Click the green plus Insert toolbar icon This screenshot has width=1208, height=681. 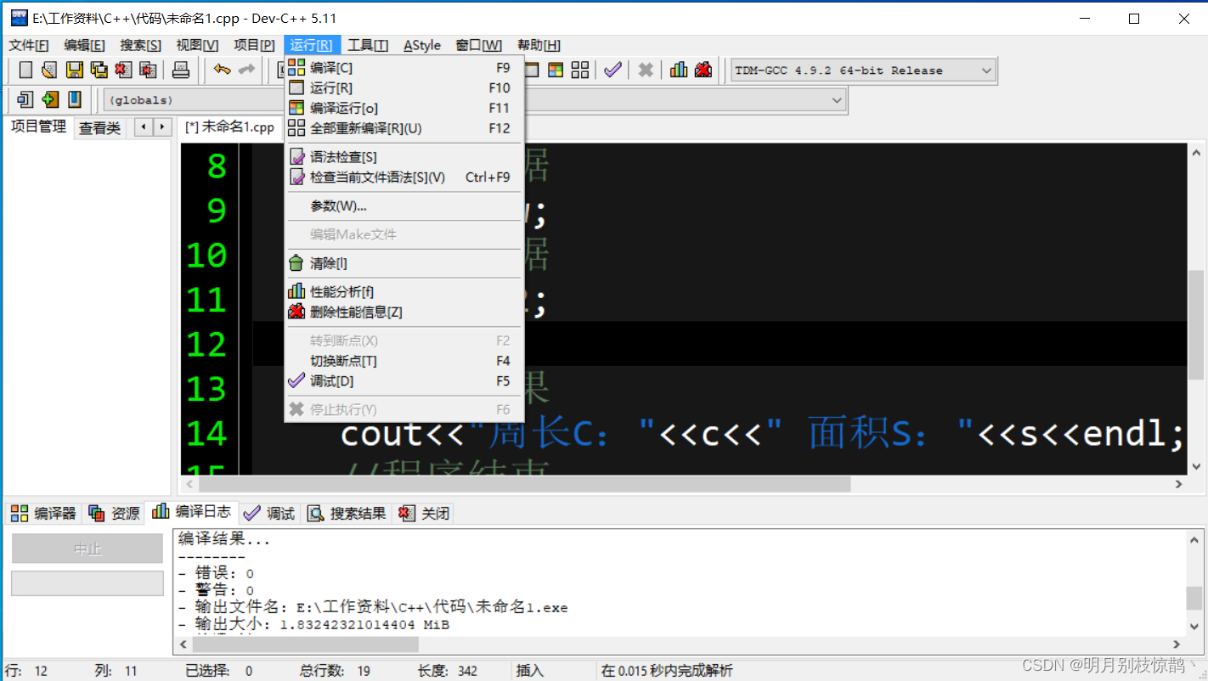[50, 100]
